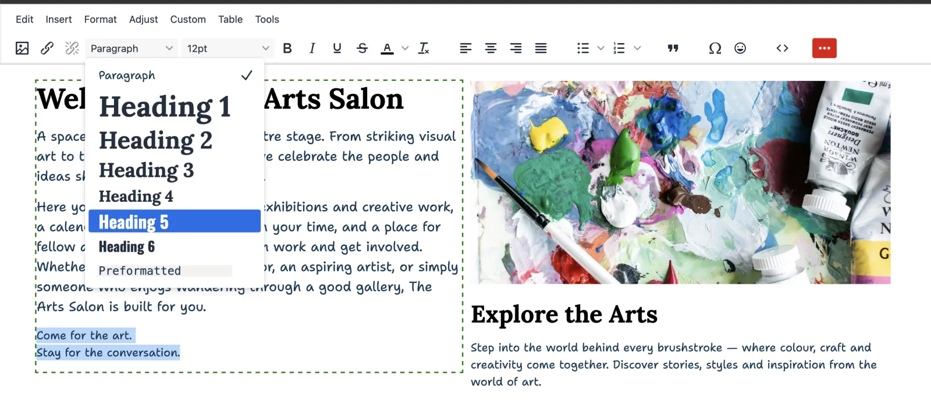Align text right
931x407 pixels.
516,48
